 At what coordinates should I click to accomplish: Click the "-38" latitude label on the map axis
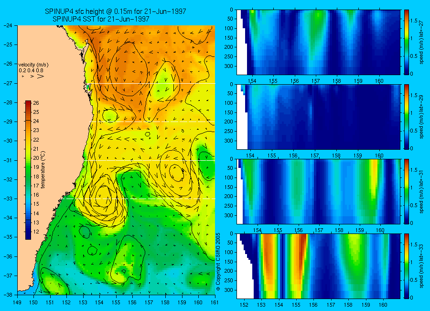click(8, 295)
